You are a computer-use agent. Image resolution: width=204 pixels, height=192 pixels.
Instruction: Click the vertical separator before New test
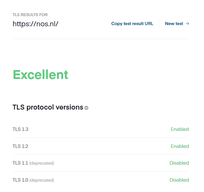pyautogui.click(x=159, y=24)
